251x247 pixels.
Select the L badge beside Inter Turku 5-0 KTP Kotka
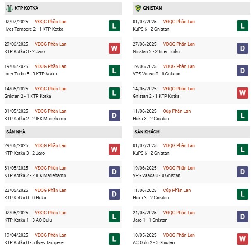pyautogui.click(x=114, y=70)
